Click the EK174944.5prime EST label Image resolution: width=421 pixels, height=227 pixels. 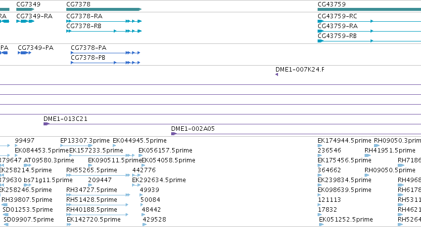pyautogui.click(x=344, y=141)
